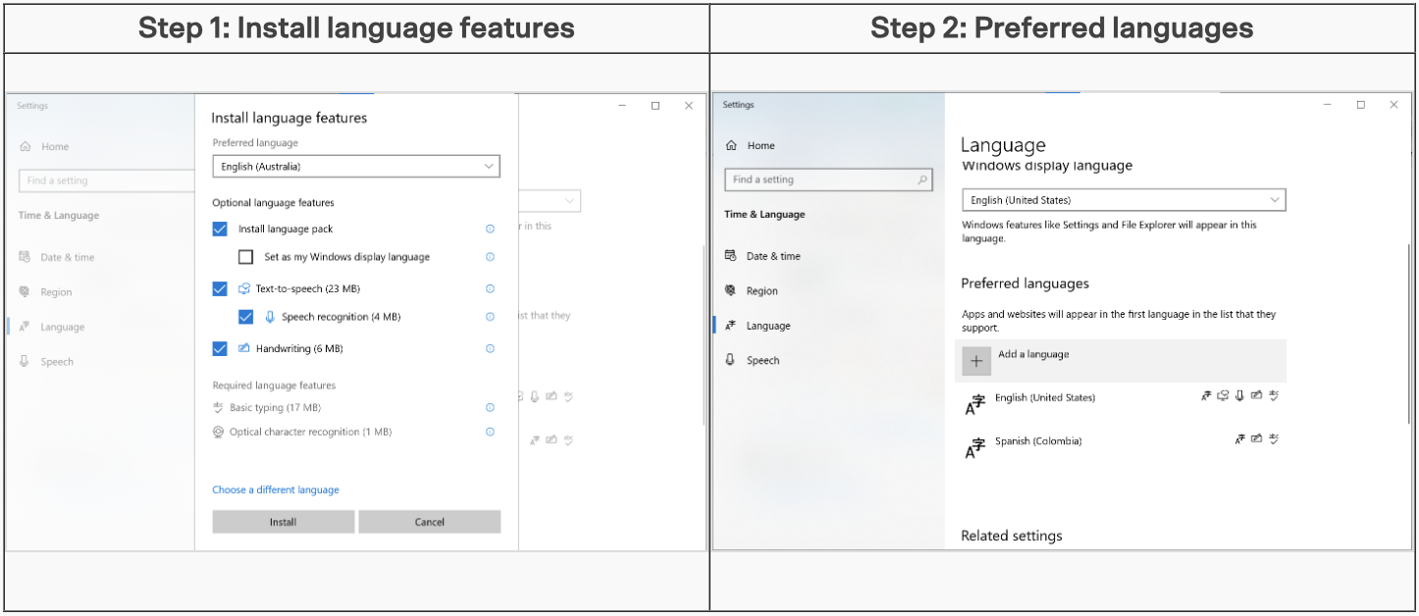Open Date & time in right Settings sidebar
The image size is (1419, 616).
pyautogui.click(x=772, y=256)
